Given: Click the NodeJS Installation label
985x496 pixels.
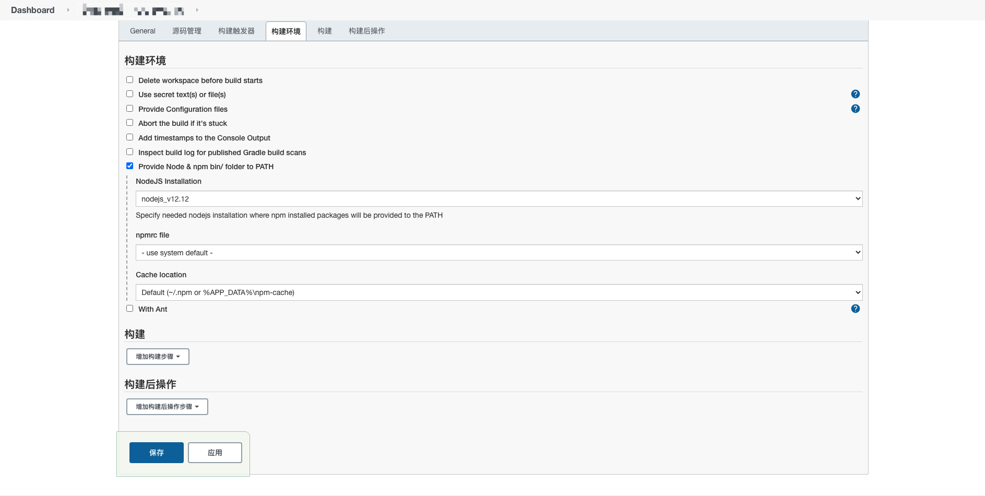Looking at the screenshot, I should click(x=169, y=181).
